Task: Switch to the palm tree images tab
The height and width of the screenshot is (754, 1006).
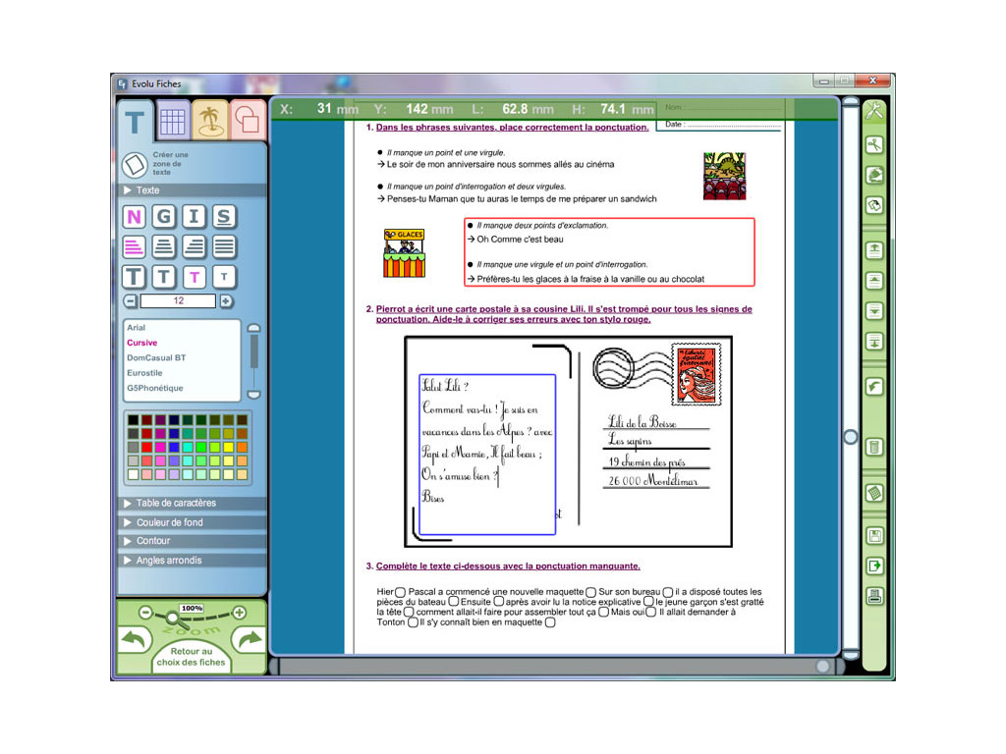Action: [209, 118]
